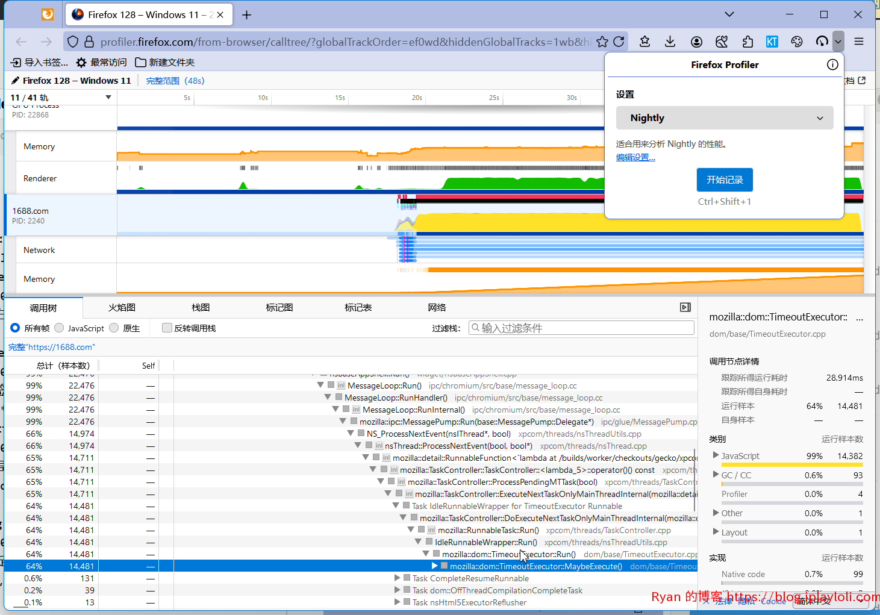Click the blue KT extension icon
Image resolution: width=880 pixels, height=615 pixels.
pos(772,42)
